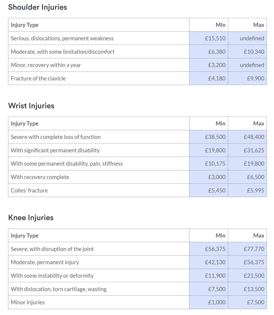
Task: Click the Knee Injuries heading
Action: tap(31, 218)
